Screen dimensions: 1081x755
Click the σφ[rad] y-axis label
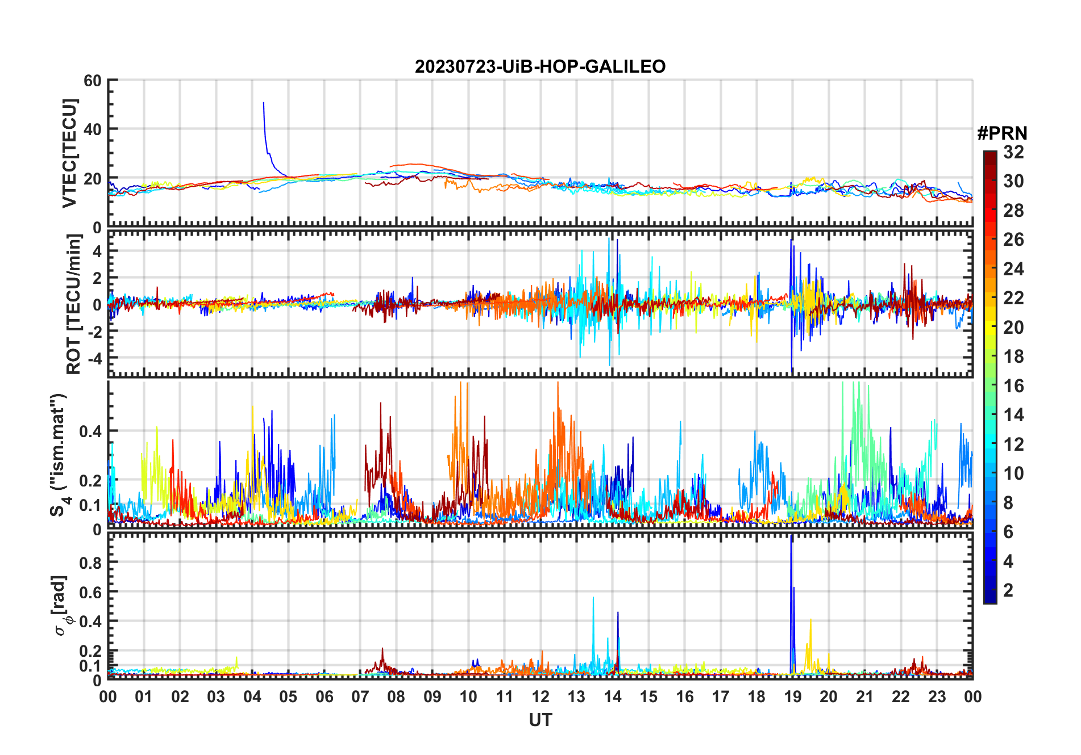(x=60, y=606)
